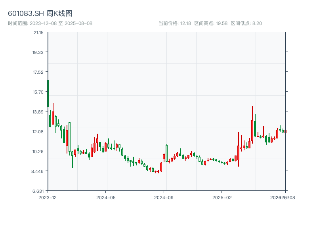Select the time range text 2023-12-08 至 2025-08-08
Screen dimensions: 317x238
point(50,23)
